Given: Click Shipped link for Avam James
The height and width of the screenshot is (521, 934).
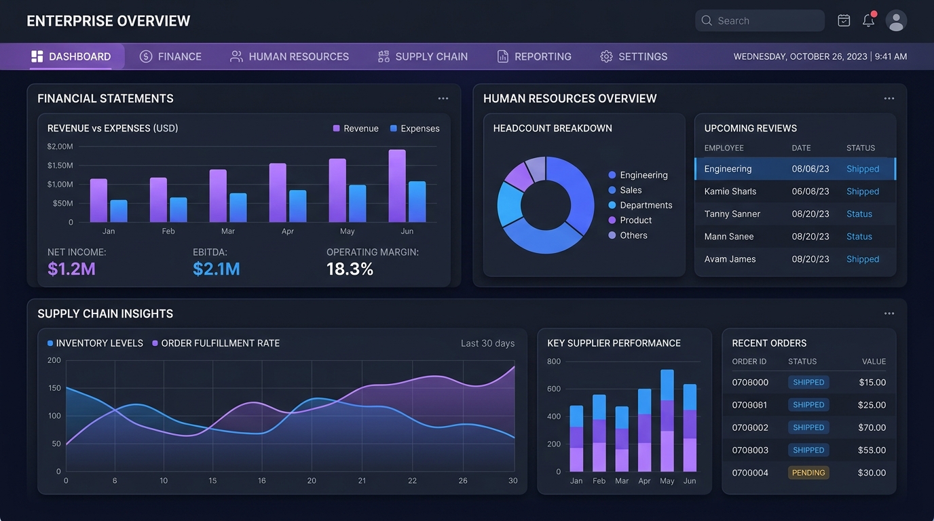Looking at the screenshot, I should coord(863,259).
